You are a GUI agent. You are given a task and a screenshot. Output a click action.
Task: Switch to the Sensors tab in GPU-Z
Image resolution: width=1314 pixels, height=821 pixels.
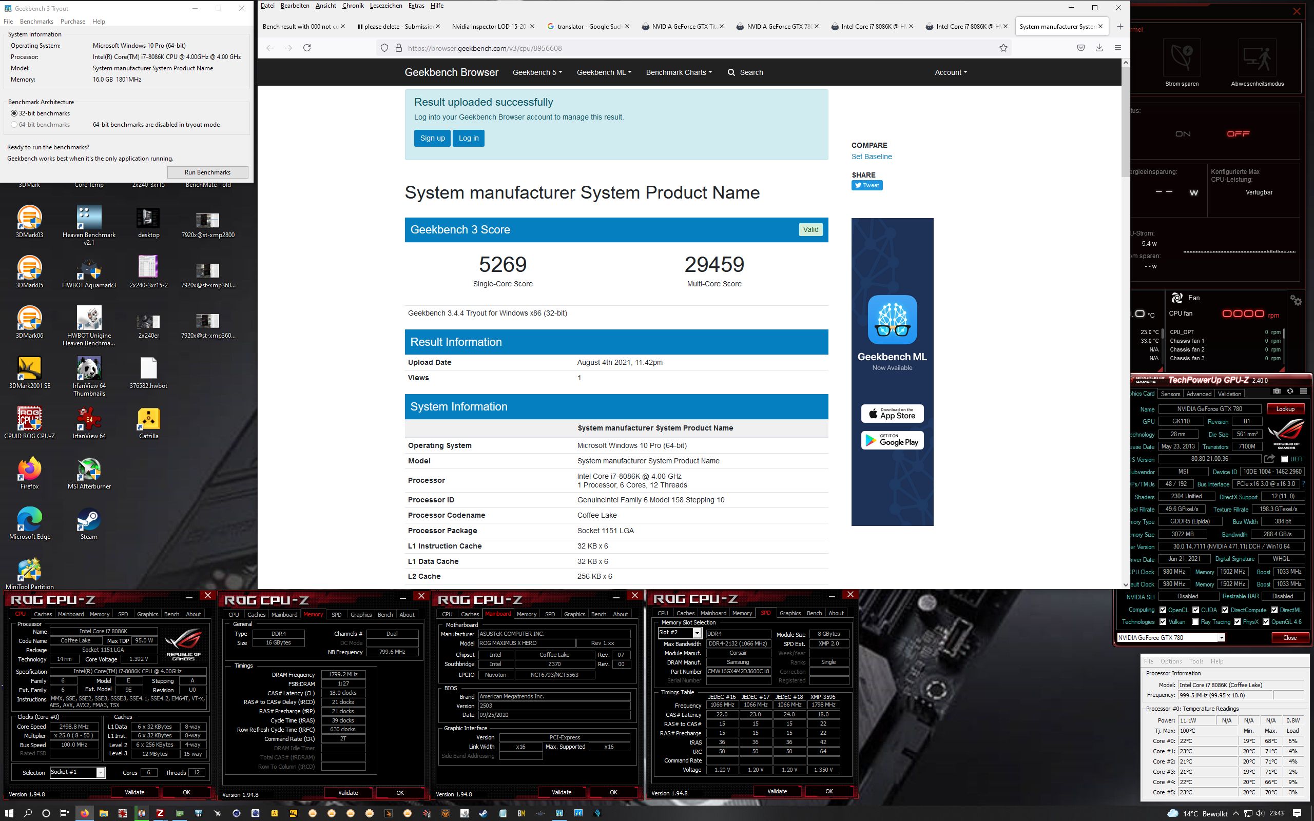1170,394
